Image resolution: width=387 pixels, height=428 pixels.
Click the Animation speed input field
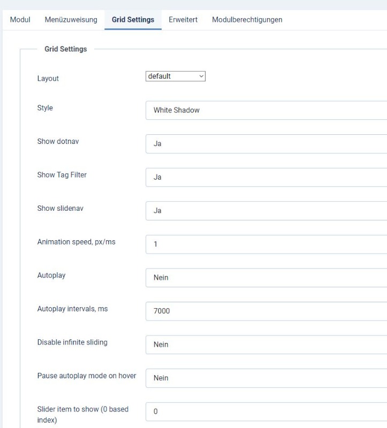tap(266, 244)
